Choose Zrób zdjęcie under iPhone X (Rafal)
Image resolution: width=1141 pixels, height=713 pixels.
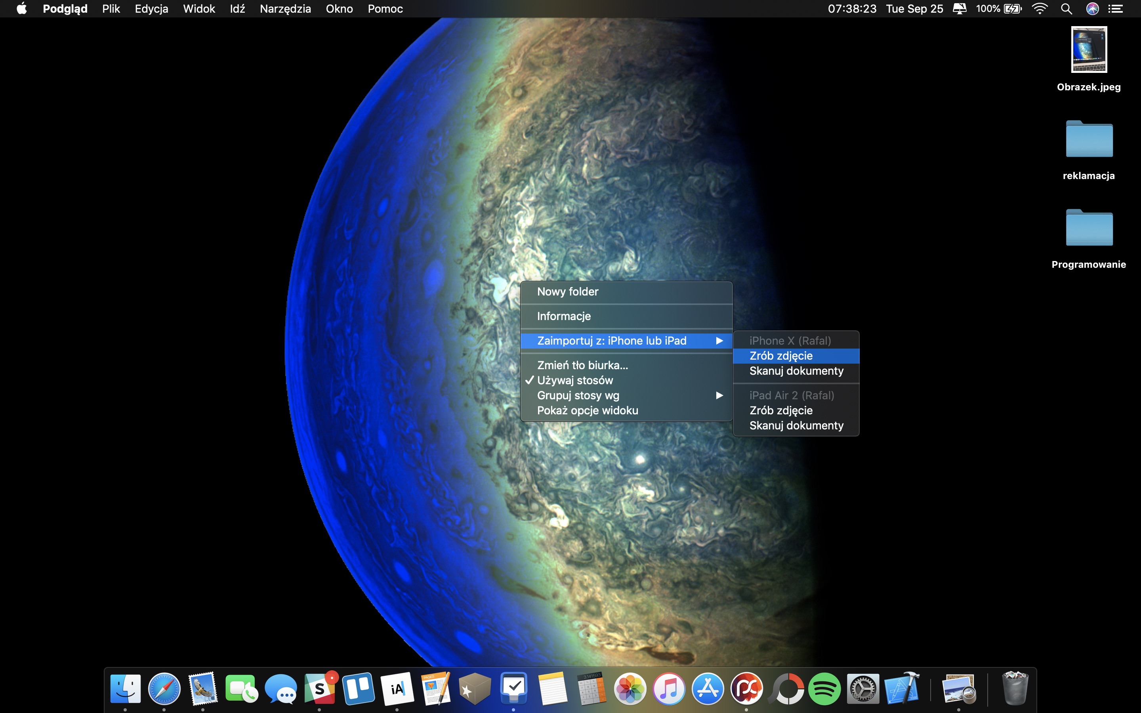tap(796, 356)
